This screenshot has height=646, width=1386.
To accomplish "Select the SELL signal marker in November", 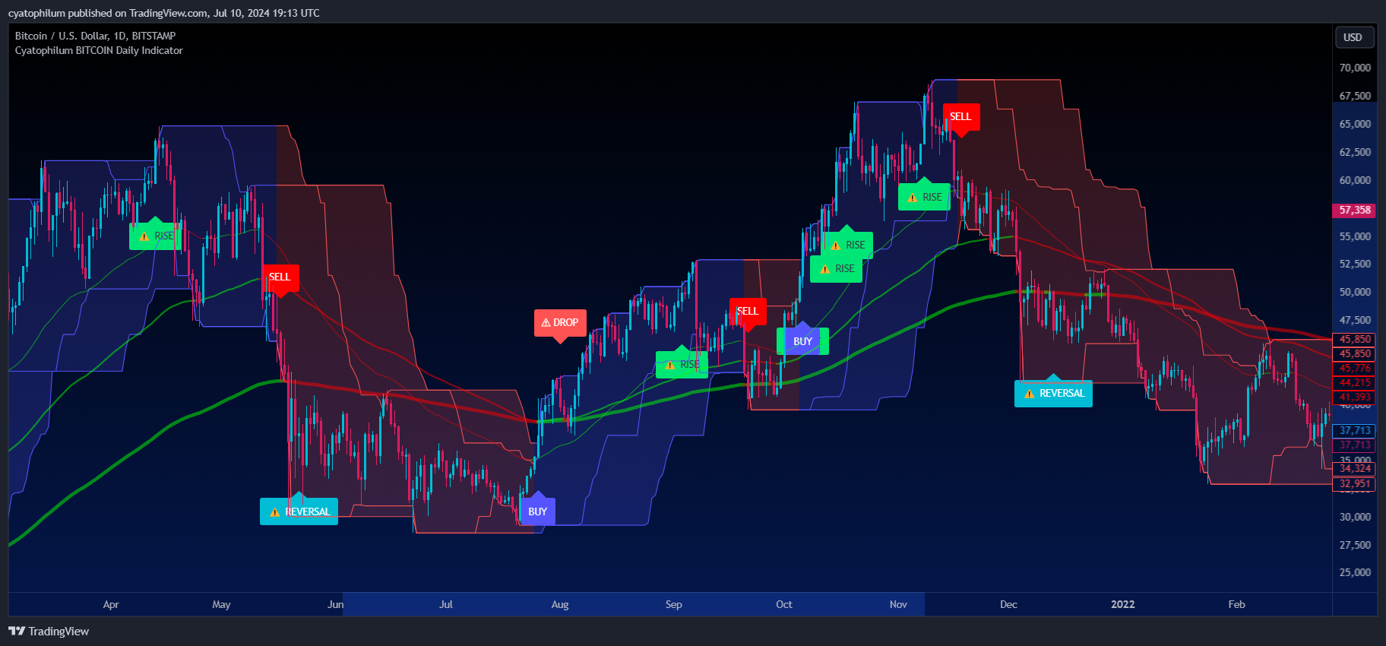I will [961, 117].
